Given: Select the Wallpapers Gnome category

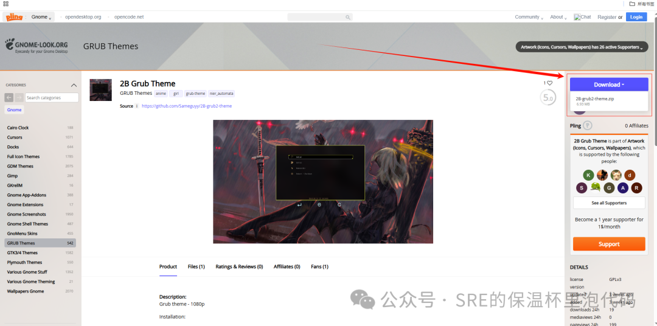Looking at the screenshot, I should pos(40,291).
